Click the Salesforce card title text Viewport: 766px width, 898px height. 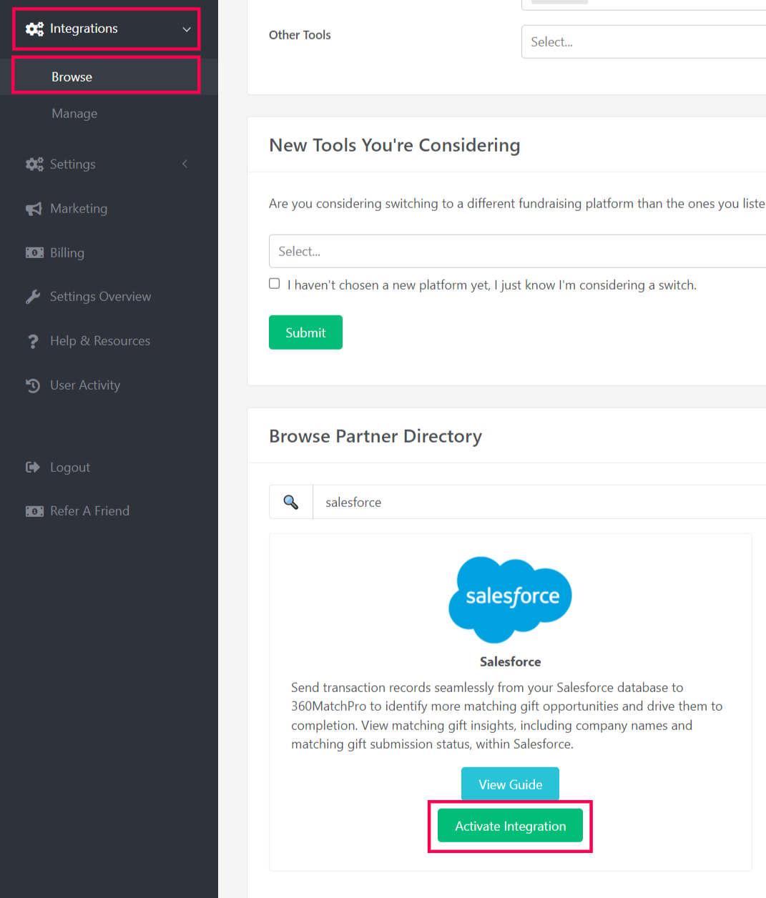pyautogui.click(x=510, y=661)
